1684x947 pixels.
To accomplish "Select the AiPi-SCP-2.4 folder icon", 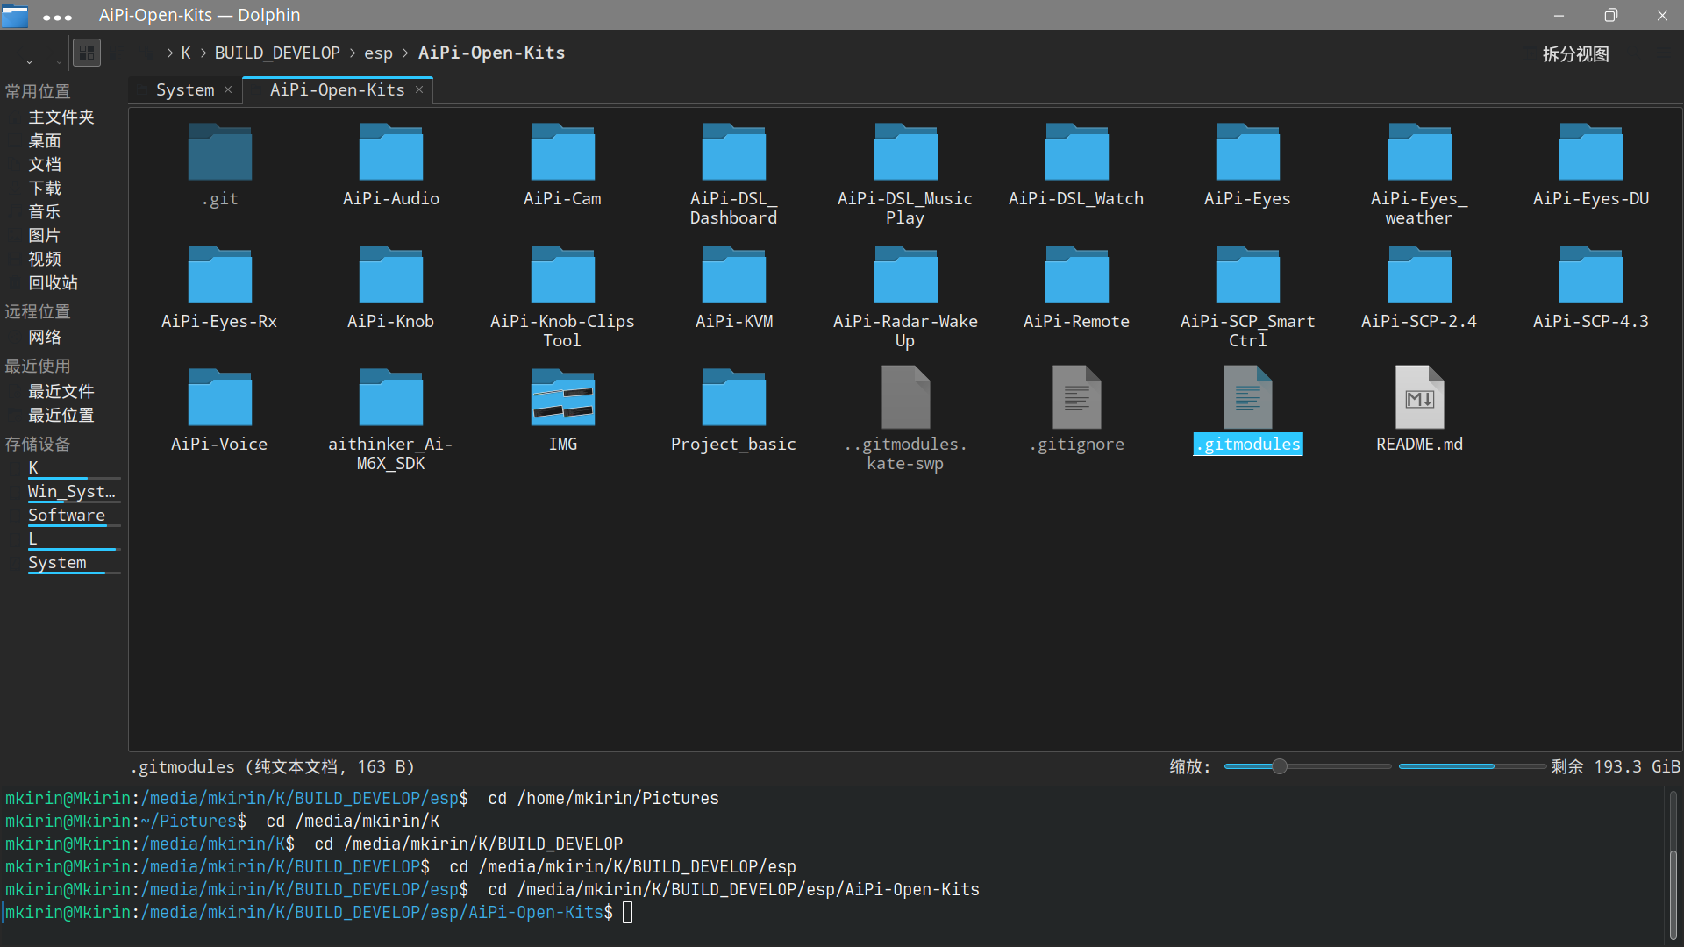I will pyautogui.click(x=1419, y=274).
